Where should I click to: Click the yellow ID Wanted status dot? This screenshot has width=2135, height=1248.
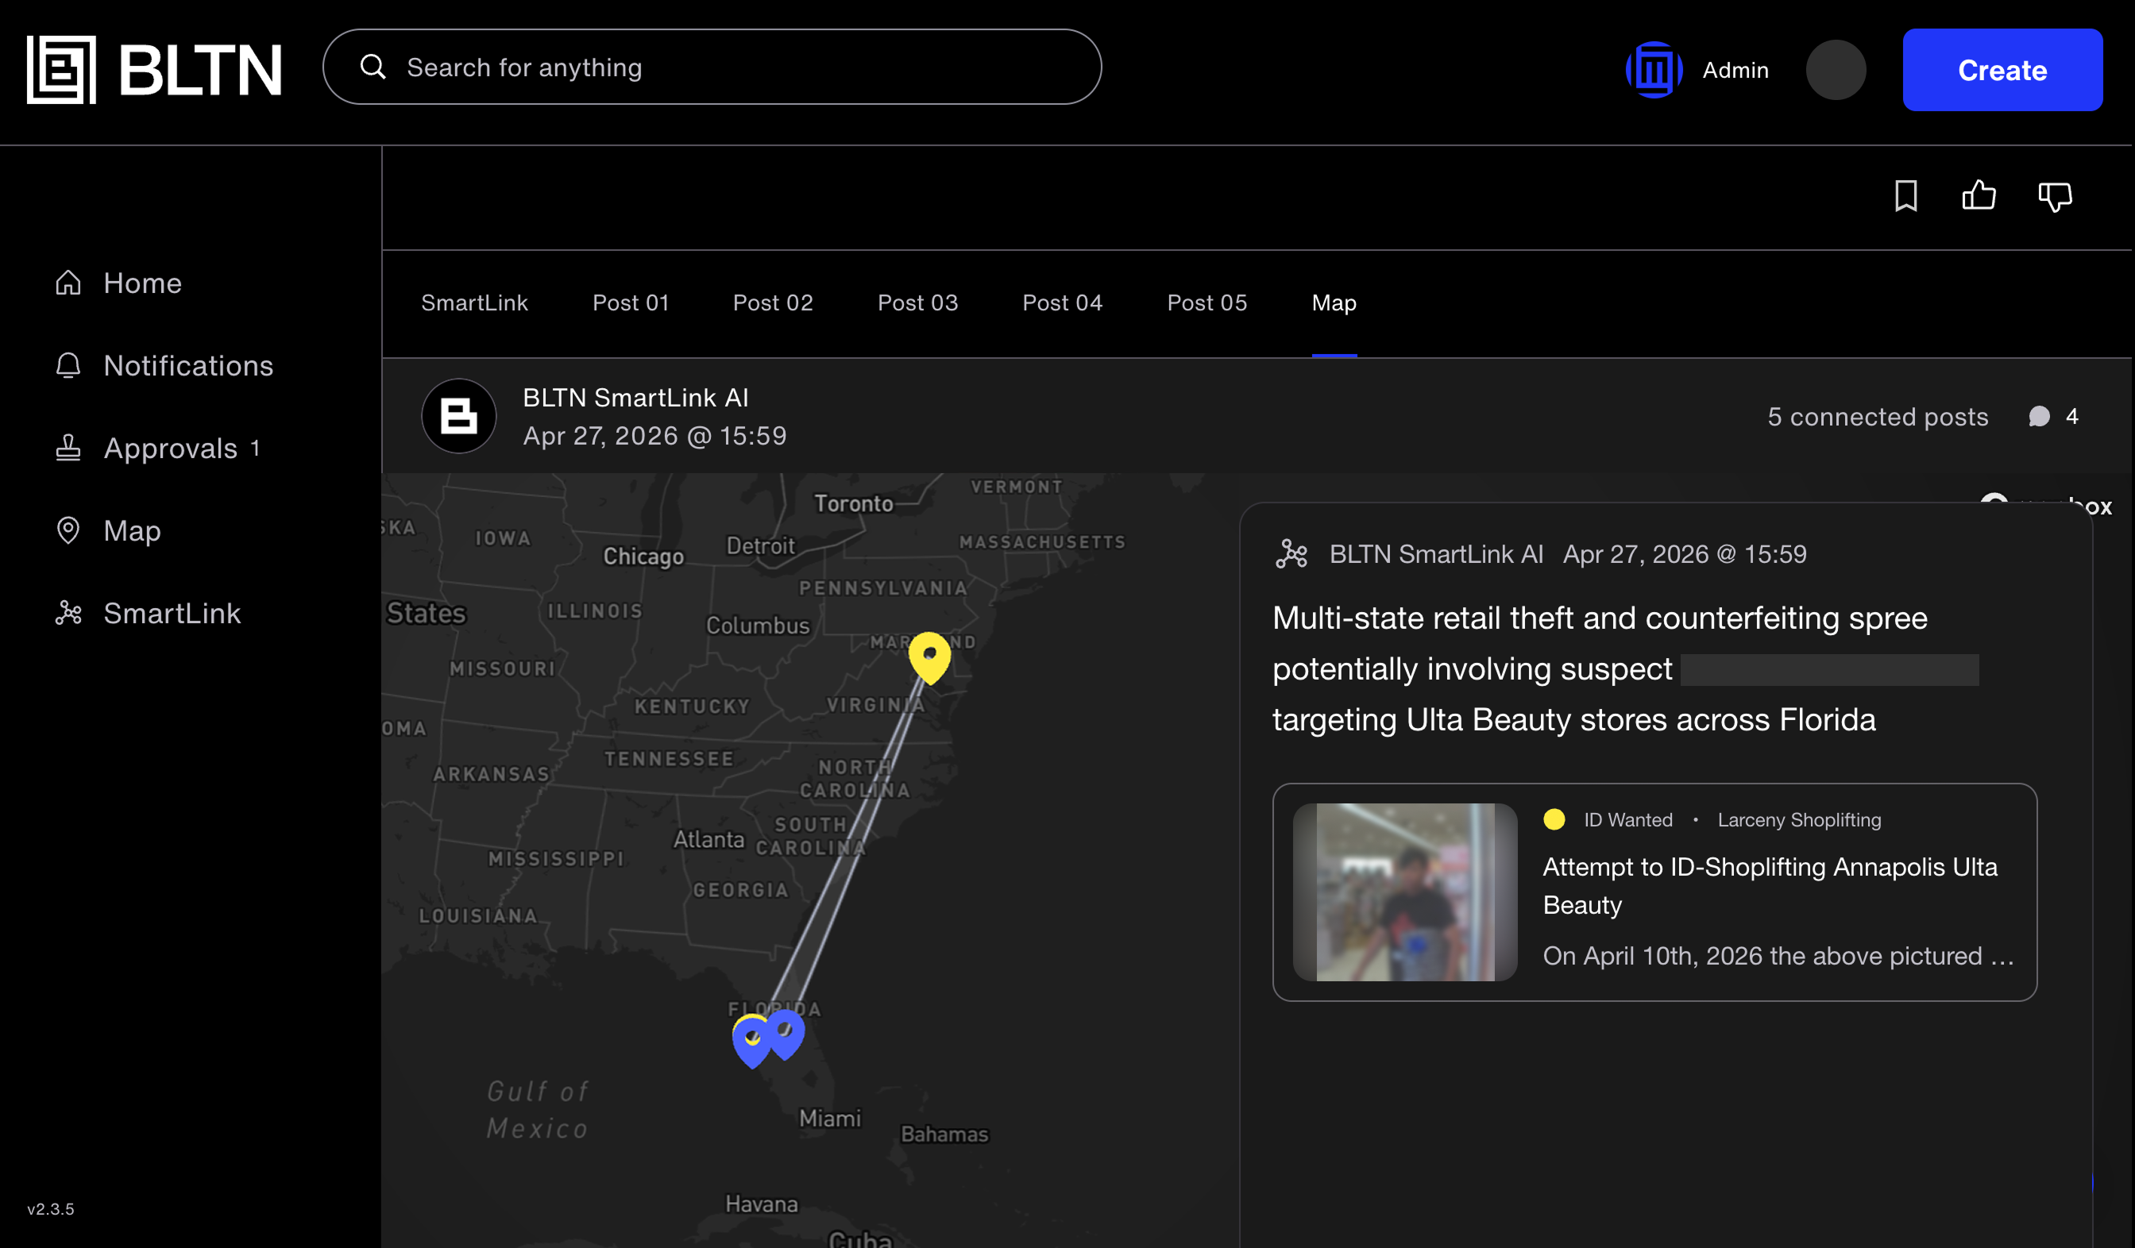[1554, 819]
